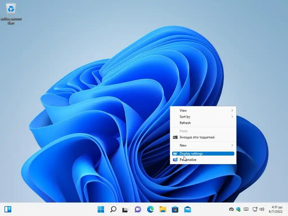
Task: Click the terminal icon in context menu
Action: tap(175, 137)
